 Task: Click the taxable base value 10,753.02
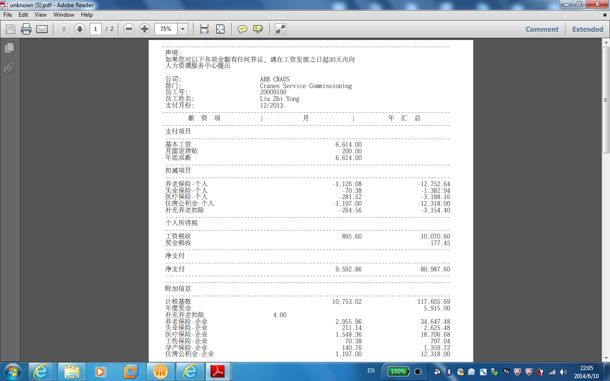click(x=347, y=302)
